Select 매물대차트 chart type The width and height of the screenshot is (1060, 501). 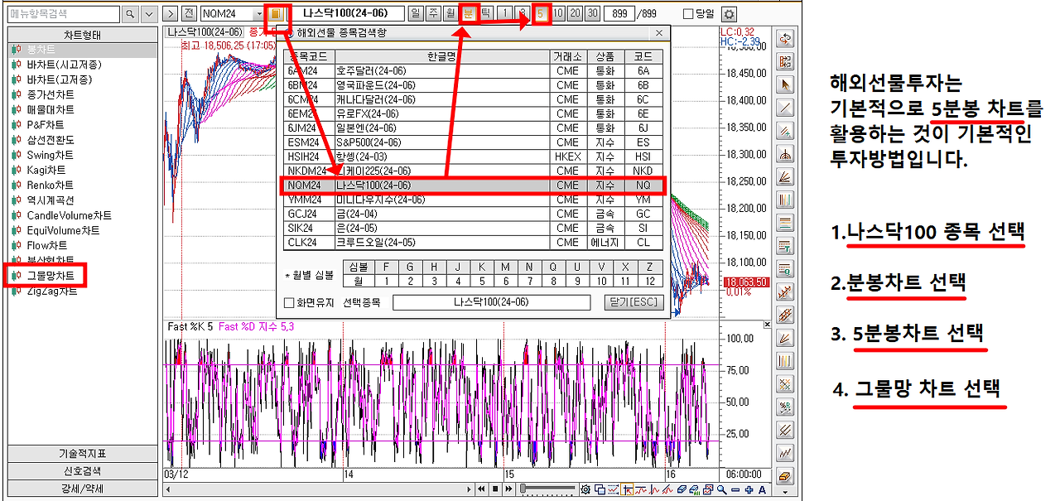[51, 109]
